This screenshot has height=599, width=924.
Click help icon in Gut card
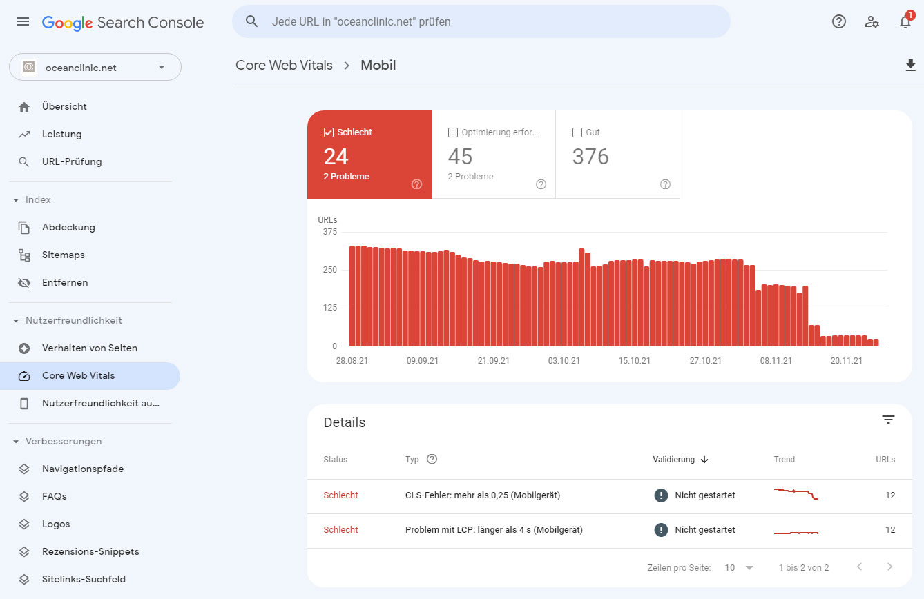click(x=665, y=184)
